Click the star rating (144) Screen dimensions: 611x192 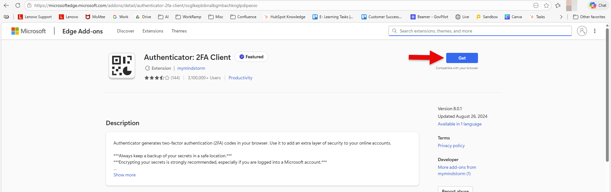tap(162, 78)
